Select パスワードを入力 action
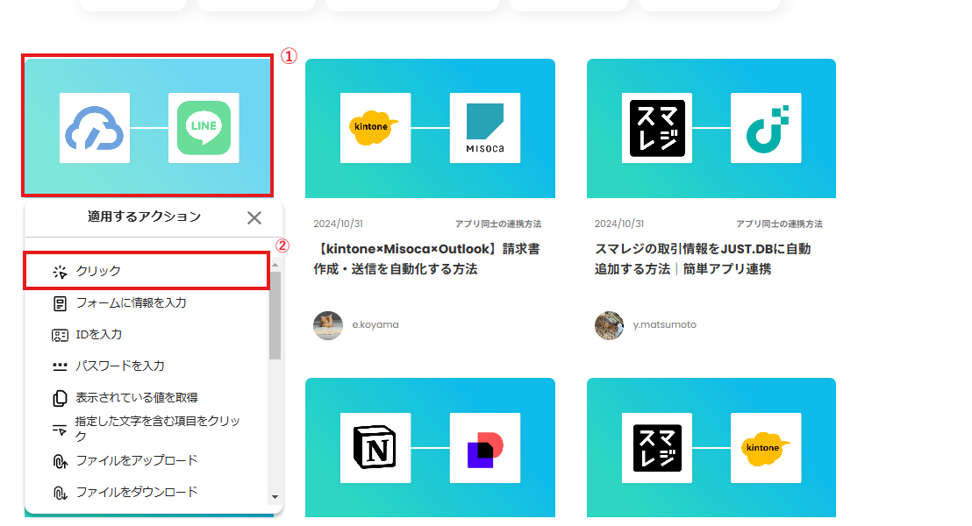972x526 pixels. (147, 366)
